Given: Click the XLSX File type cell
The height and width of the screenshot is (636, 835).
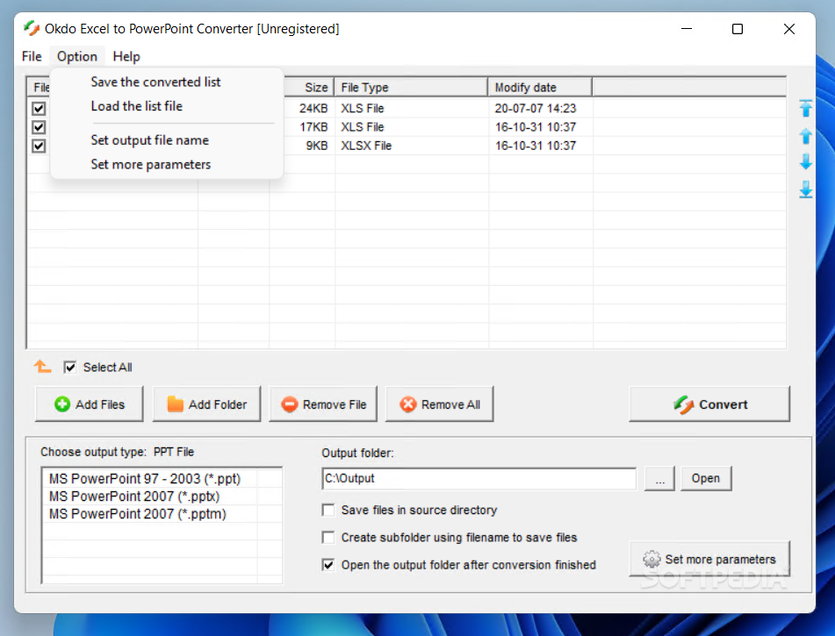Looking at the screenshot, I should pos(366,146).
